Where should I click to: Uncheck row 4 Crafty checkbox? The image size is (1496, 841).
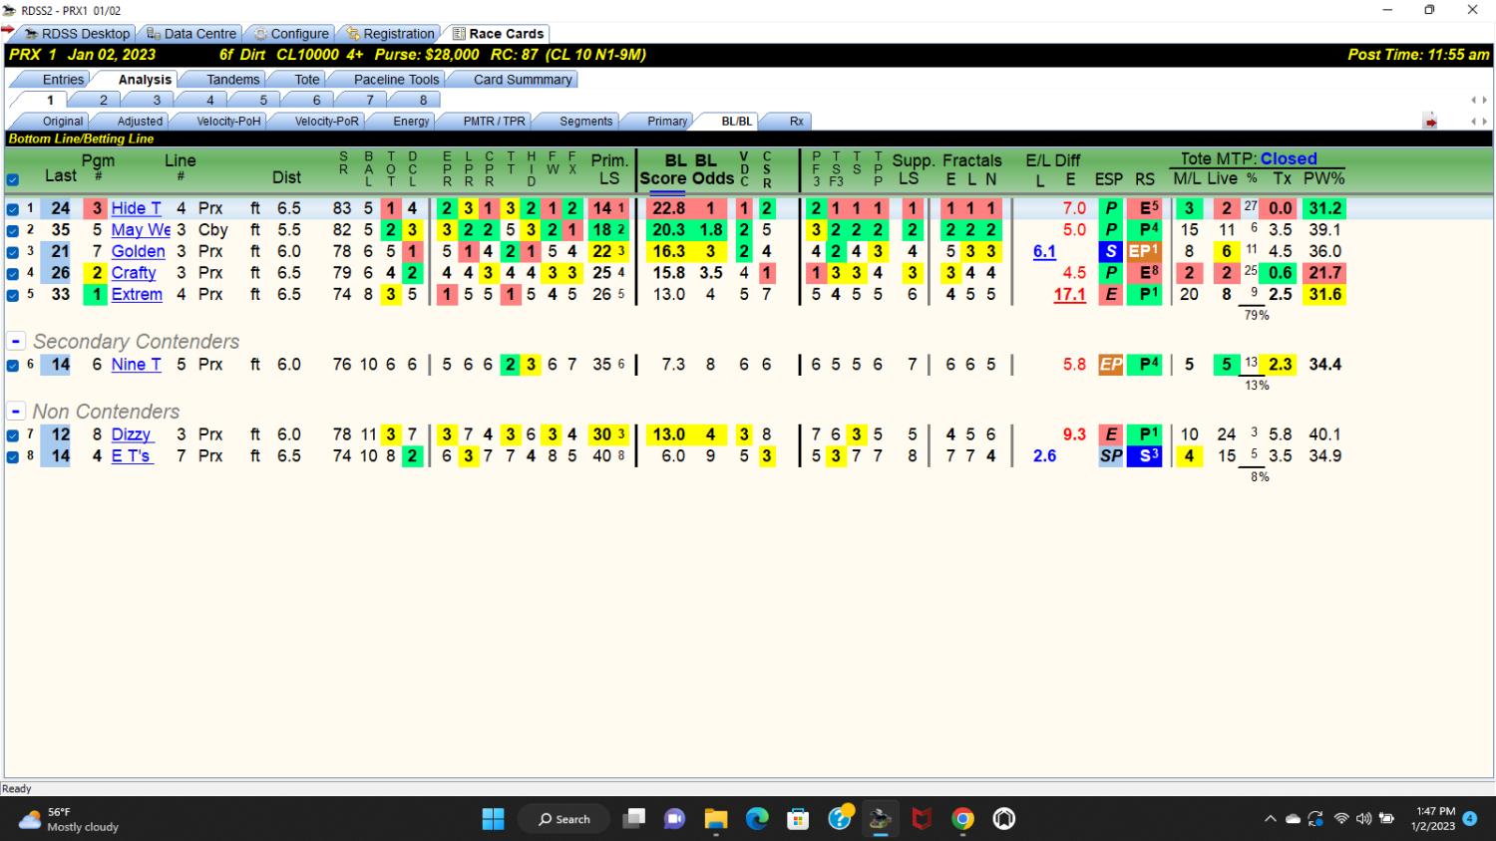[13, 273]
